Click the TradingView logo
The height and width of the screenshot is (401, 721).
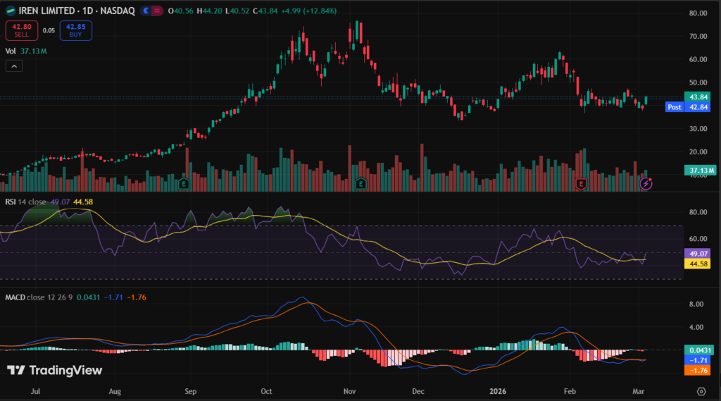(x=54, y=370)
